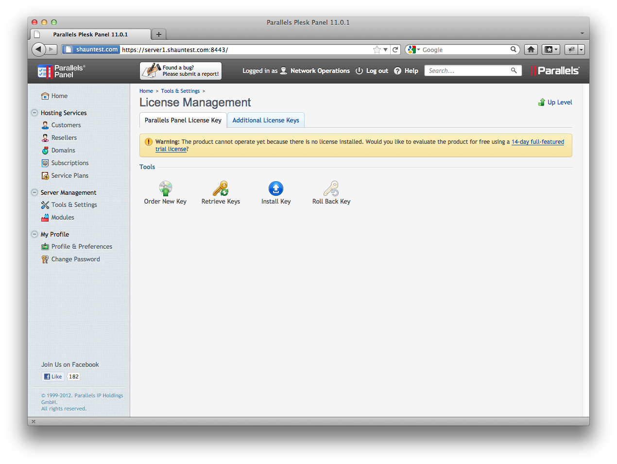Collapse the Hosting Services section

coord(34,113)
